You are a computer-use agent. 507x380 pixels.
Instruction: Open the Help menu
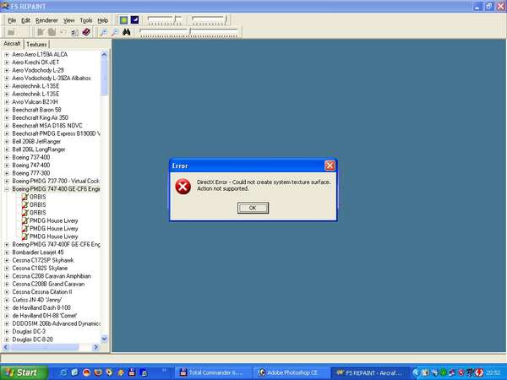pyautogui.click(x=103, y=20)
